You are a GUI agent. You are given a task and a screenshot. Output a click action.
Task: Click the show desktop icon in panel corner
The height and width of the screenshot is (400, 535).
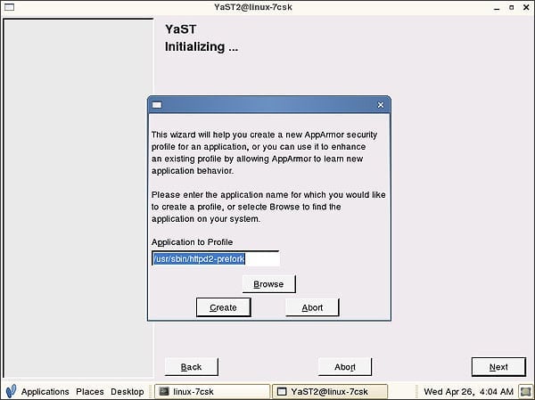(525, 391)
